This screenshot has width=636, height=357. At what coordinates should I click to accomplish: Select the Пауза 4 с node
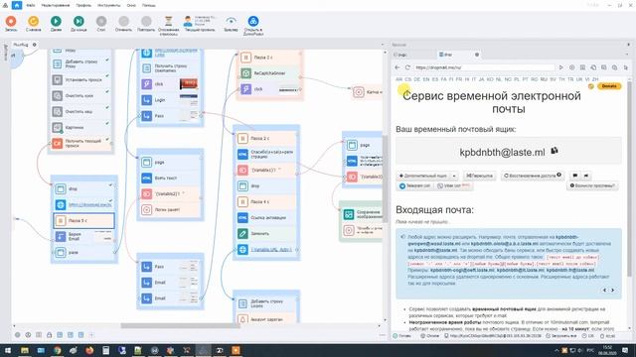pos(266,201)
